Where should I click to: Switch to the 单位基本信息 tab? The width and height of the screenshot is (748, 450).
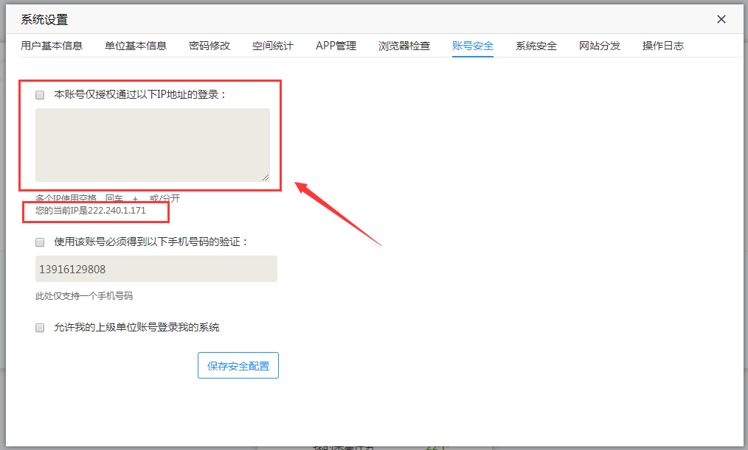coord(136,46)
